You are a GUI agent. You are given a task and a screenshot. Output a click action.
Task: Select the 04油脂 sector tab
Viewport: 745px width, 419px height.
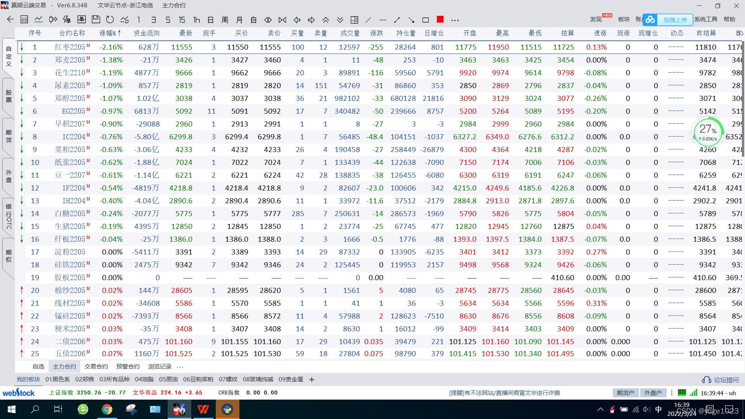pyautogui.click(x=144, y=379)
